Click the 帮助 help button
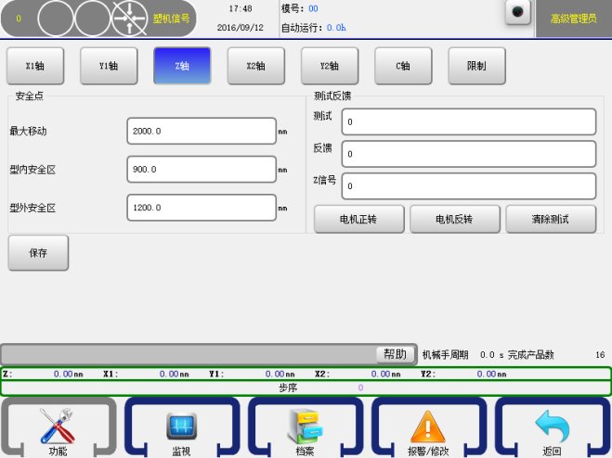The image size is (612, 458). click(396, 354)
